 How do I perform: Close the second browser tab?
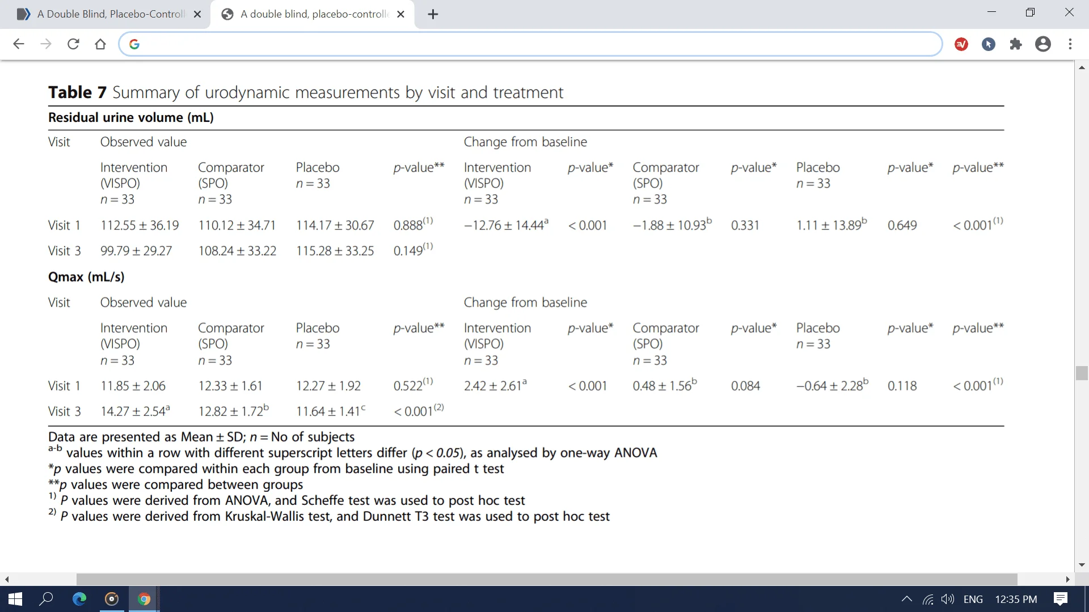tap(401, 14)
